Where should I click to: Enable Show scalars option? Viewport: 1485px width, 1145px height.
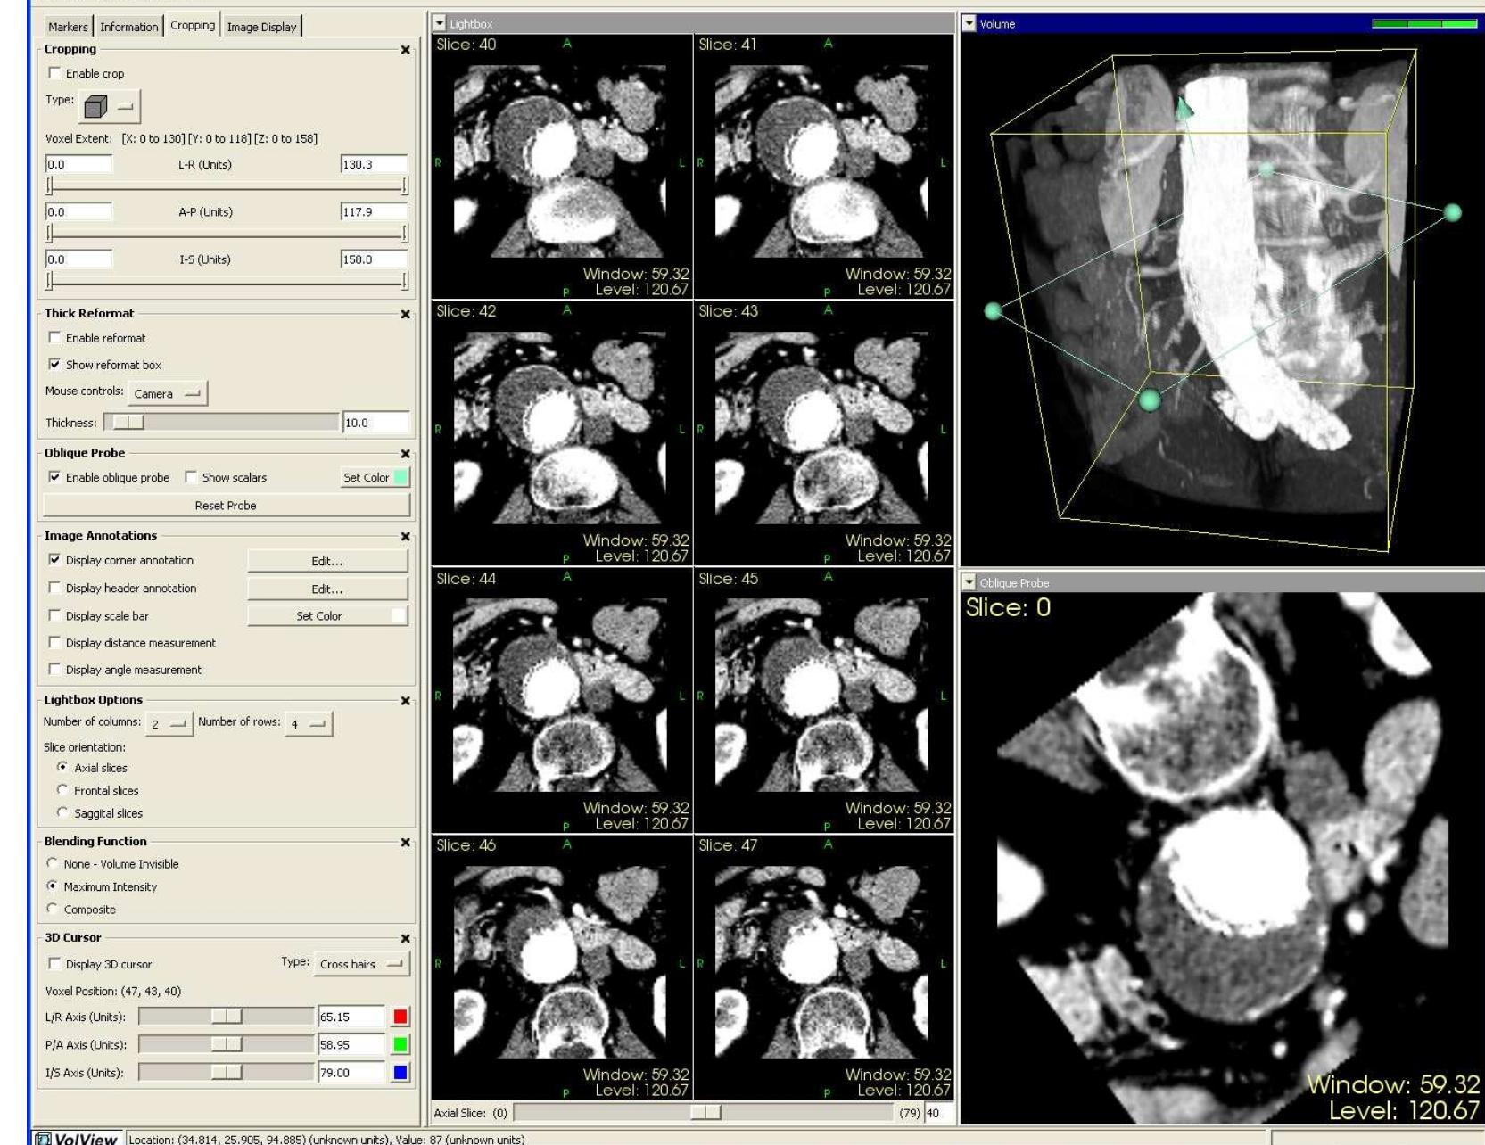[191, 477]
